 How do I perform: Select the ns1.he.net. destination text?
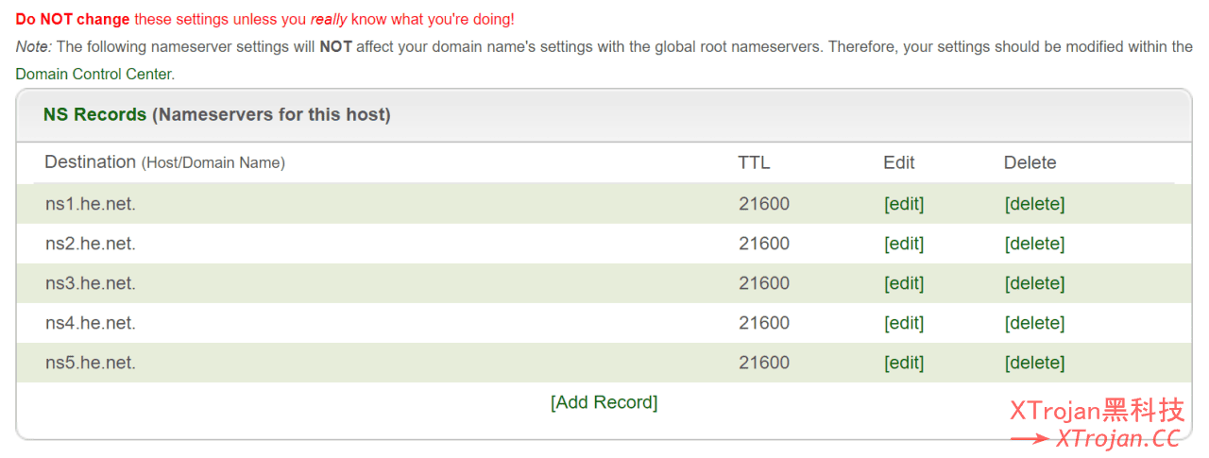(x=91, y=204)
